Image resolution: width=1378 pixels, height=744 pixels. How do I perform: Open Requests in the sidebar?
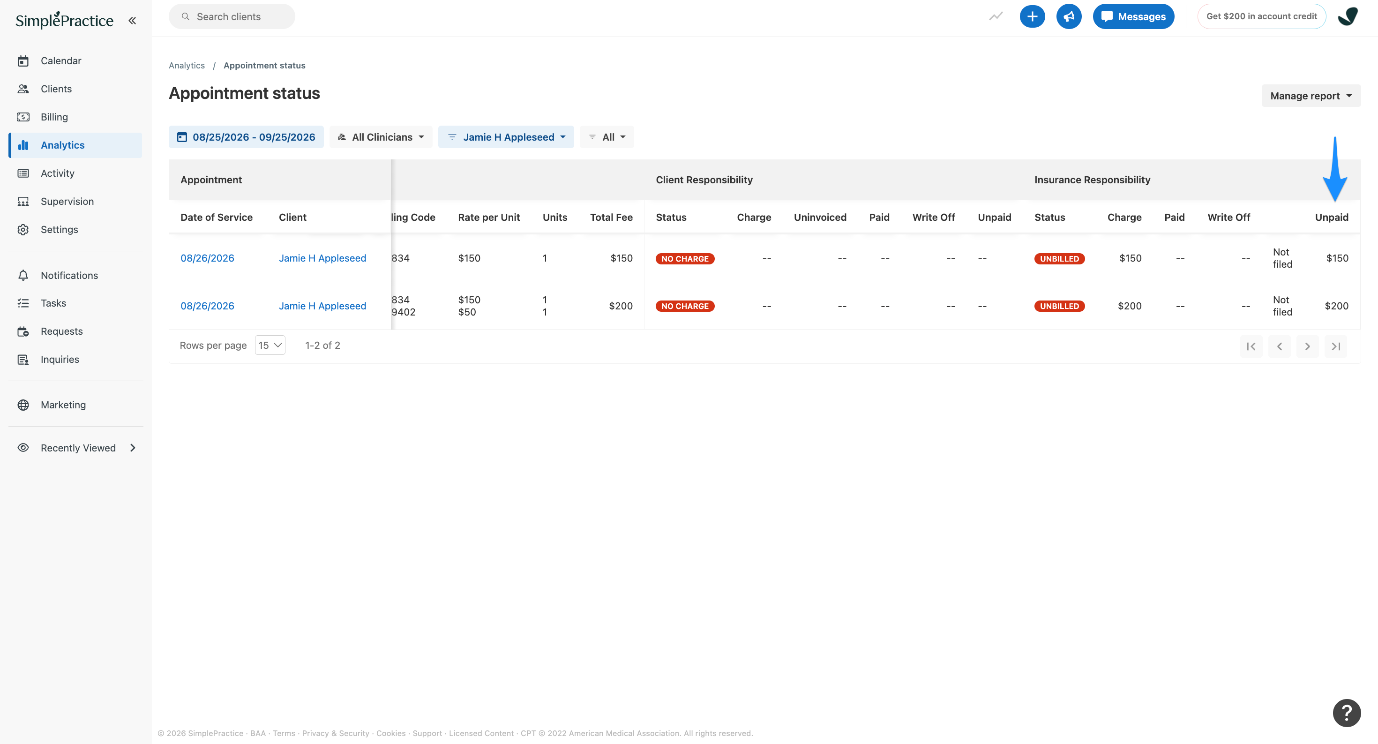(75, 331)
